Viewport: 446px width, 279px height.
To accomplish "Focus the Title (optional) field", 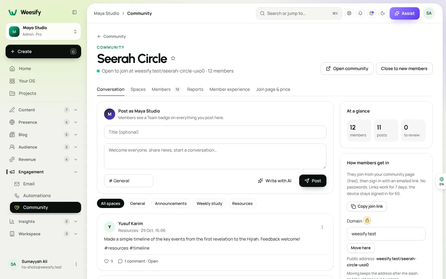I will tap(215, 132).
